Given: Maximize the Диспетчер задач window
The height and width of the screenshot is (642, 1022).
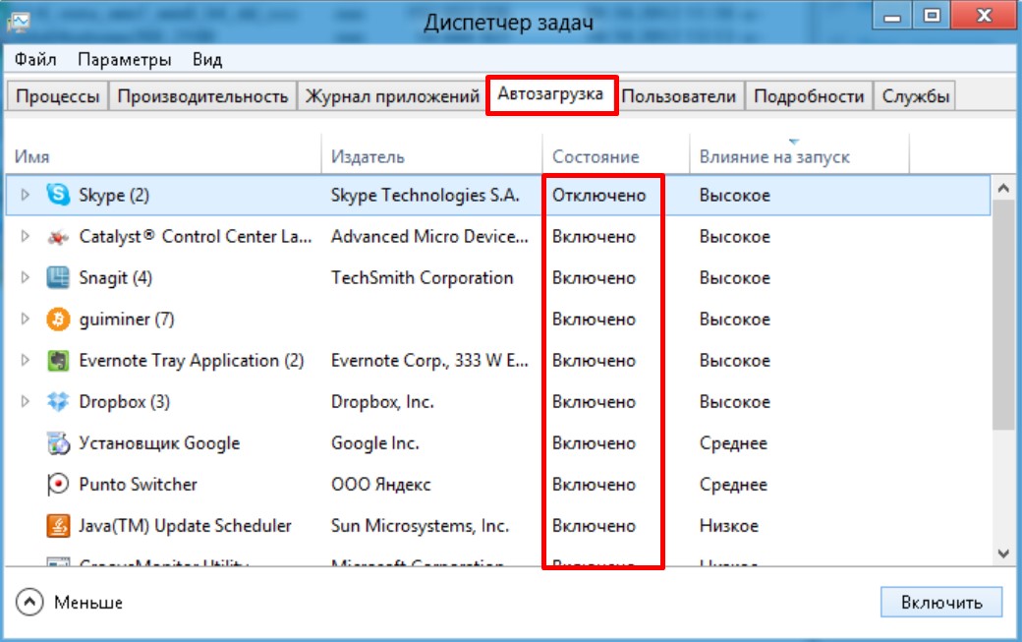Looking at the screenshot, I should point(932,15).
